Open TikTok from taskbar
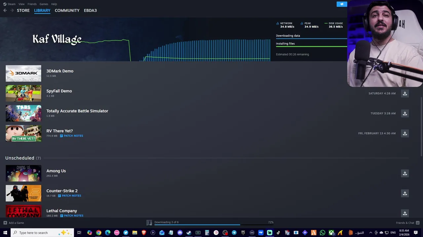The image size is (423, 237). point(278,233)
